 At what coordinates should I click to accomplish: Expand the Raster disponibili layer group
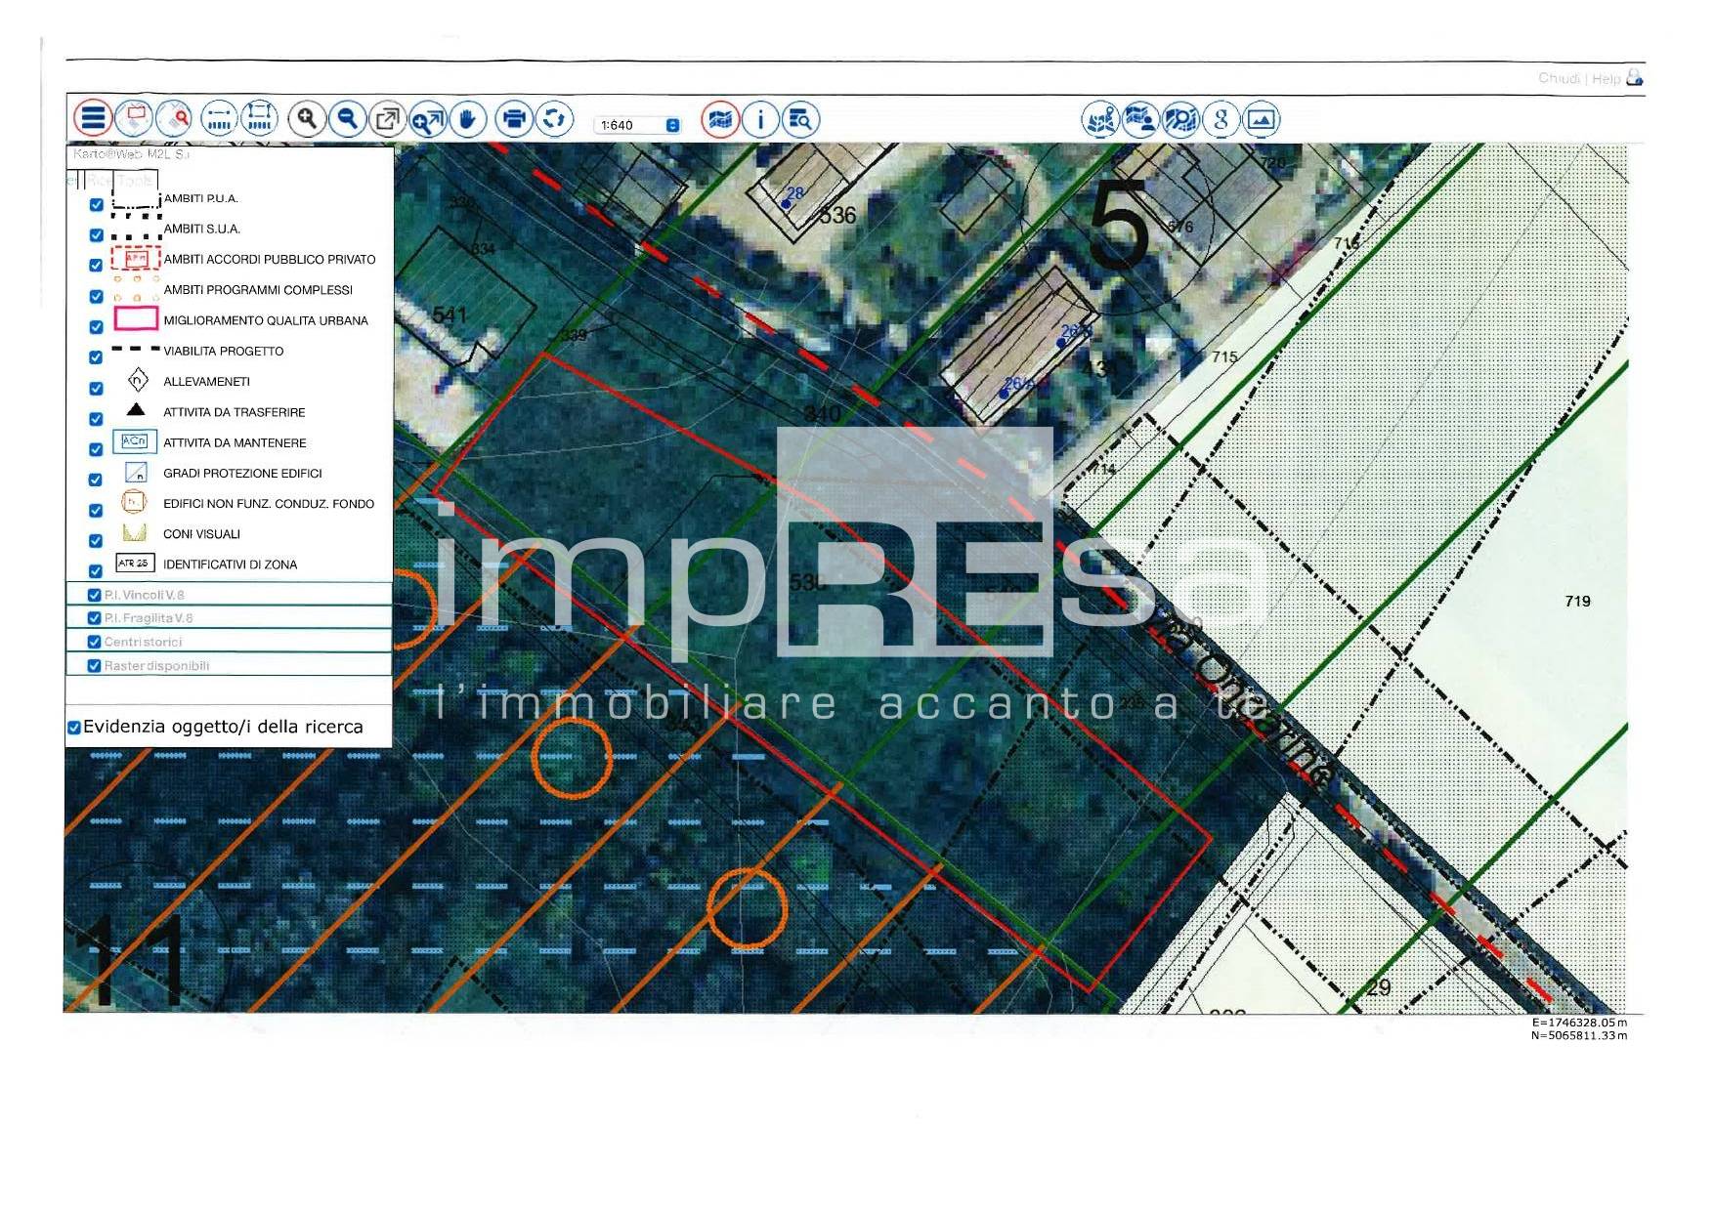[x=156, y=666]
